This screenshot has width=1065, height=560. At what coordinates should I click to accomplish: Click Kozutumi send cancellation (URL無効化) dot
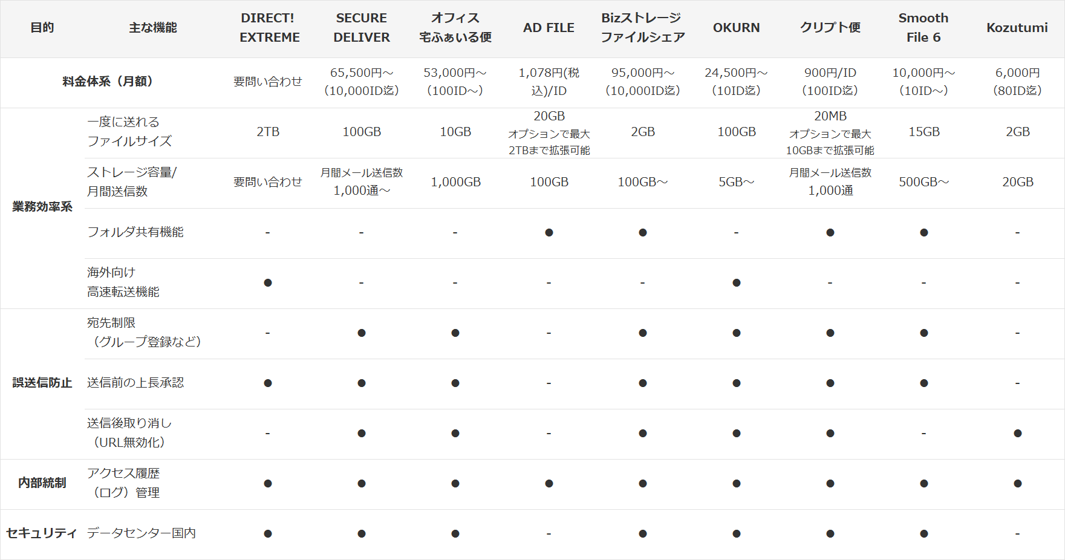click(1017, 433)
